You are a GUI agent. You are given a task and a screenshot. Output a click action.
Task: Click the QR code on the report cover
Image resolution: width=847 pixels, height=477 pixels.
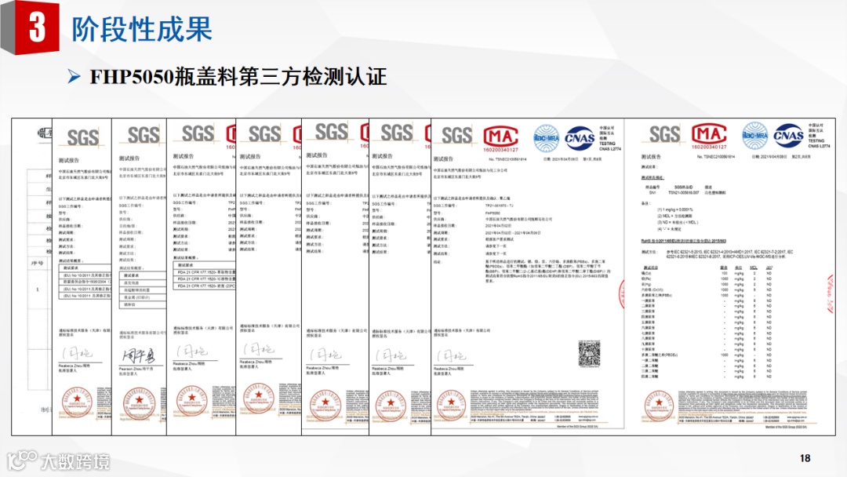pos(589,353)
